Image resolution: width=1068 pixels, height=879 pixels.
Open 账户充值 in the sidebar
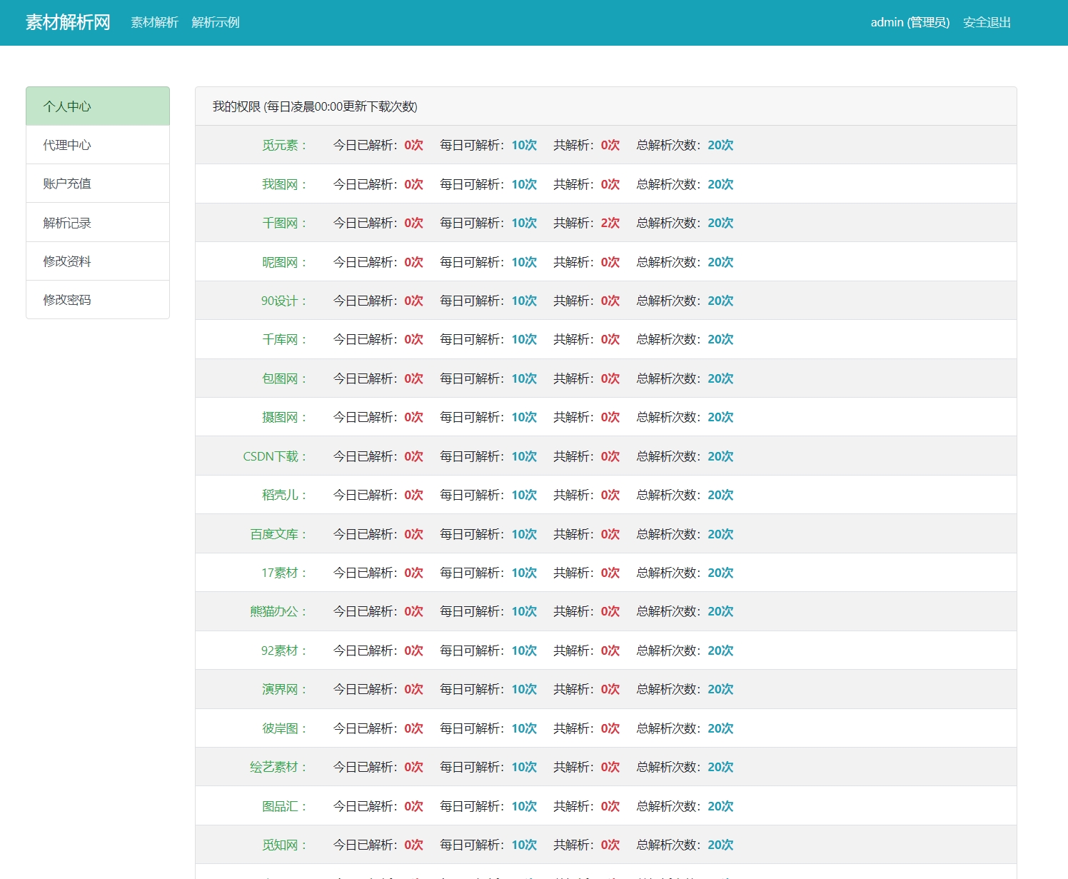[x=98, y=184]
